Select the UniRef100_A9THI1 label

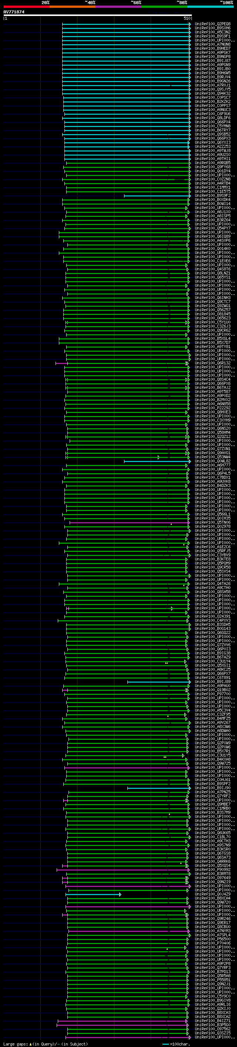(x=213, y=159)
